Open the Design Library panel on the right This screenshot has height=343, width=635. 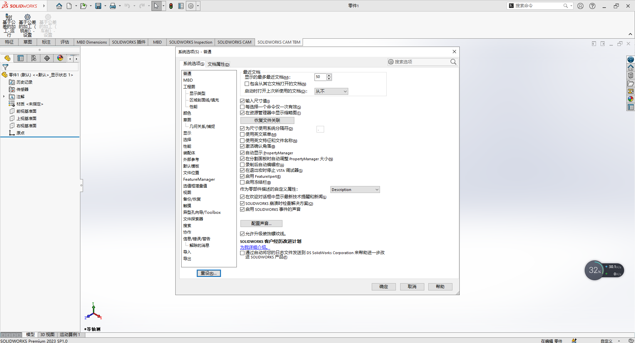pos(630,75)
